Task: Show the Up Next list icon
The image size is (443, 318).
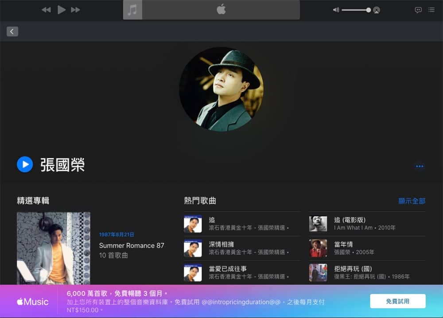Action: click(431, 10)
